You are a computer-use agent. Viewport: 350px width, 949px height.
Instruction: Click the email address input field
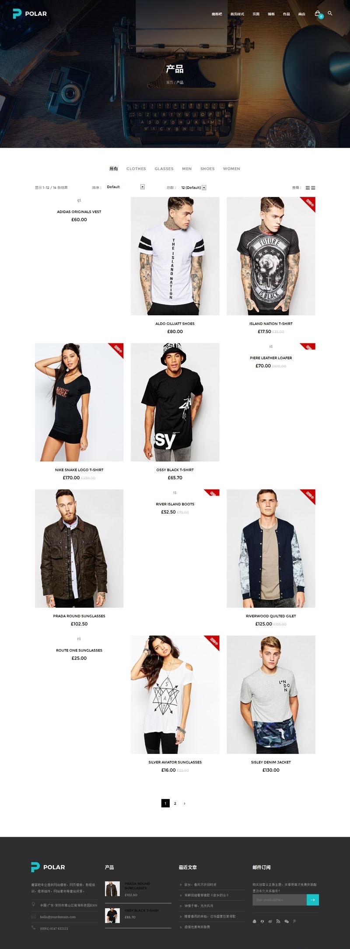(280, 900)
